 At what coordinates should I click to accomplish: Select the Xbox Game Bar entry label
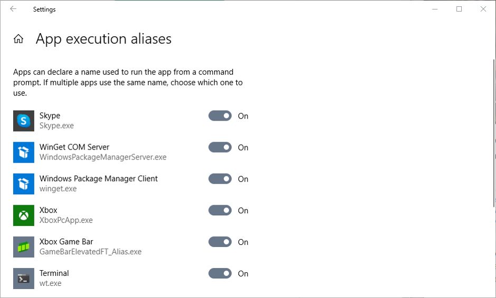66,242
